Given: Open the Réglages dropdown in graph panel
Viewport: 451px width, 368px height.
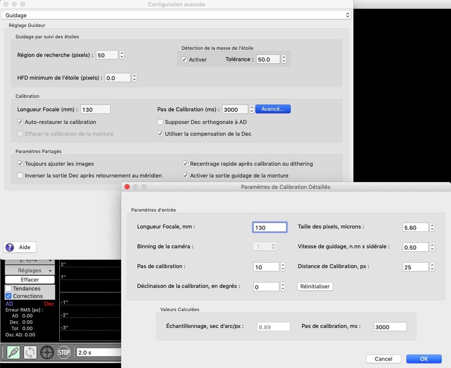Looking at the screenshot, I should pos(30,270).
